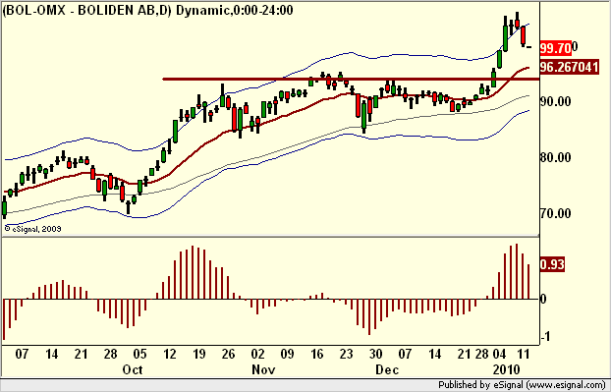Click the 23 date label
The image size is (611, 392).
click(346, 354)
